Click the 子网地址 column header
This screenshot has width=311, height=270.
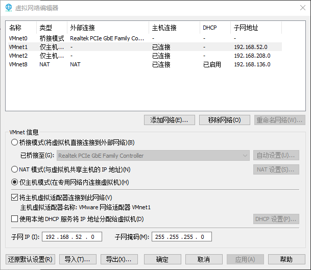click(256, 28)
